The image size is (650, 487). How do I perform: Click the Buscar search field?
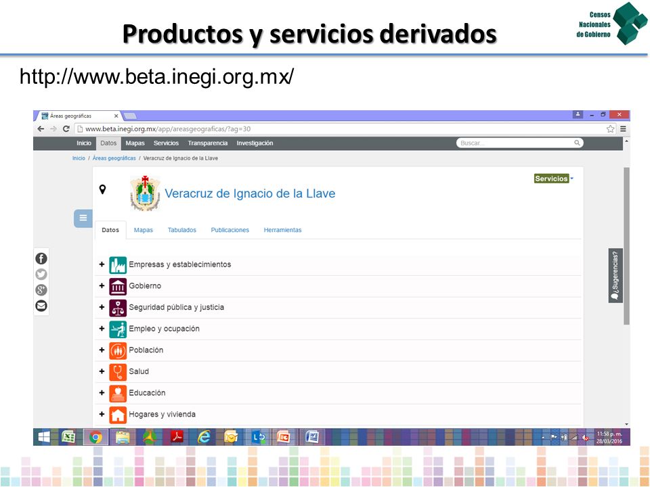(520, 143)
